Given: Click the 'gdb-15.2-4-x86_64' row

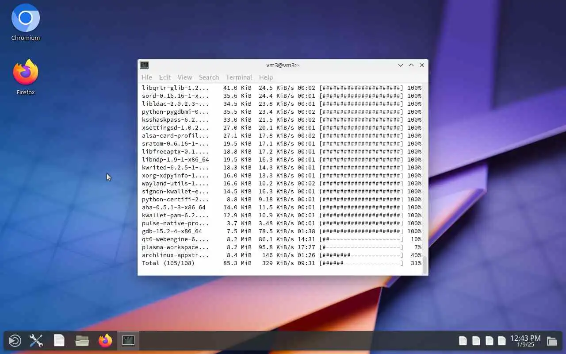Looking at the screenshot, I should [x=282, y=231].
